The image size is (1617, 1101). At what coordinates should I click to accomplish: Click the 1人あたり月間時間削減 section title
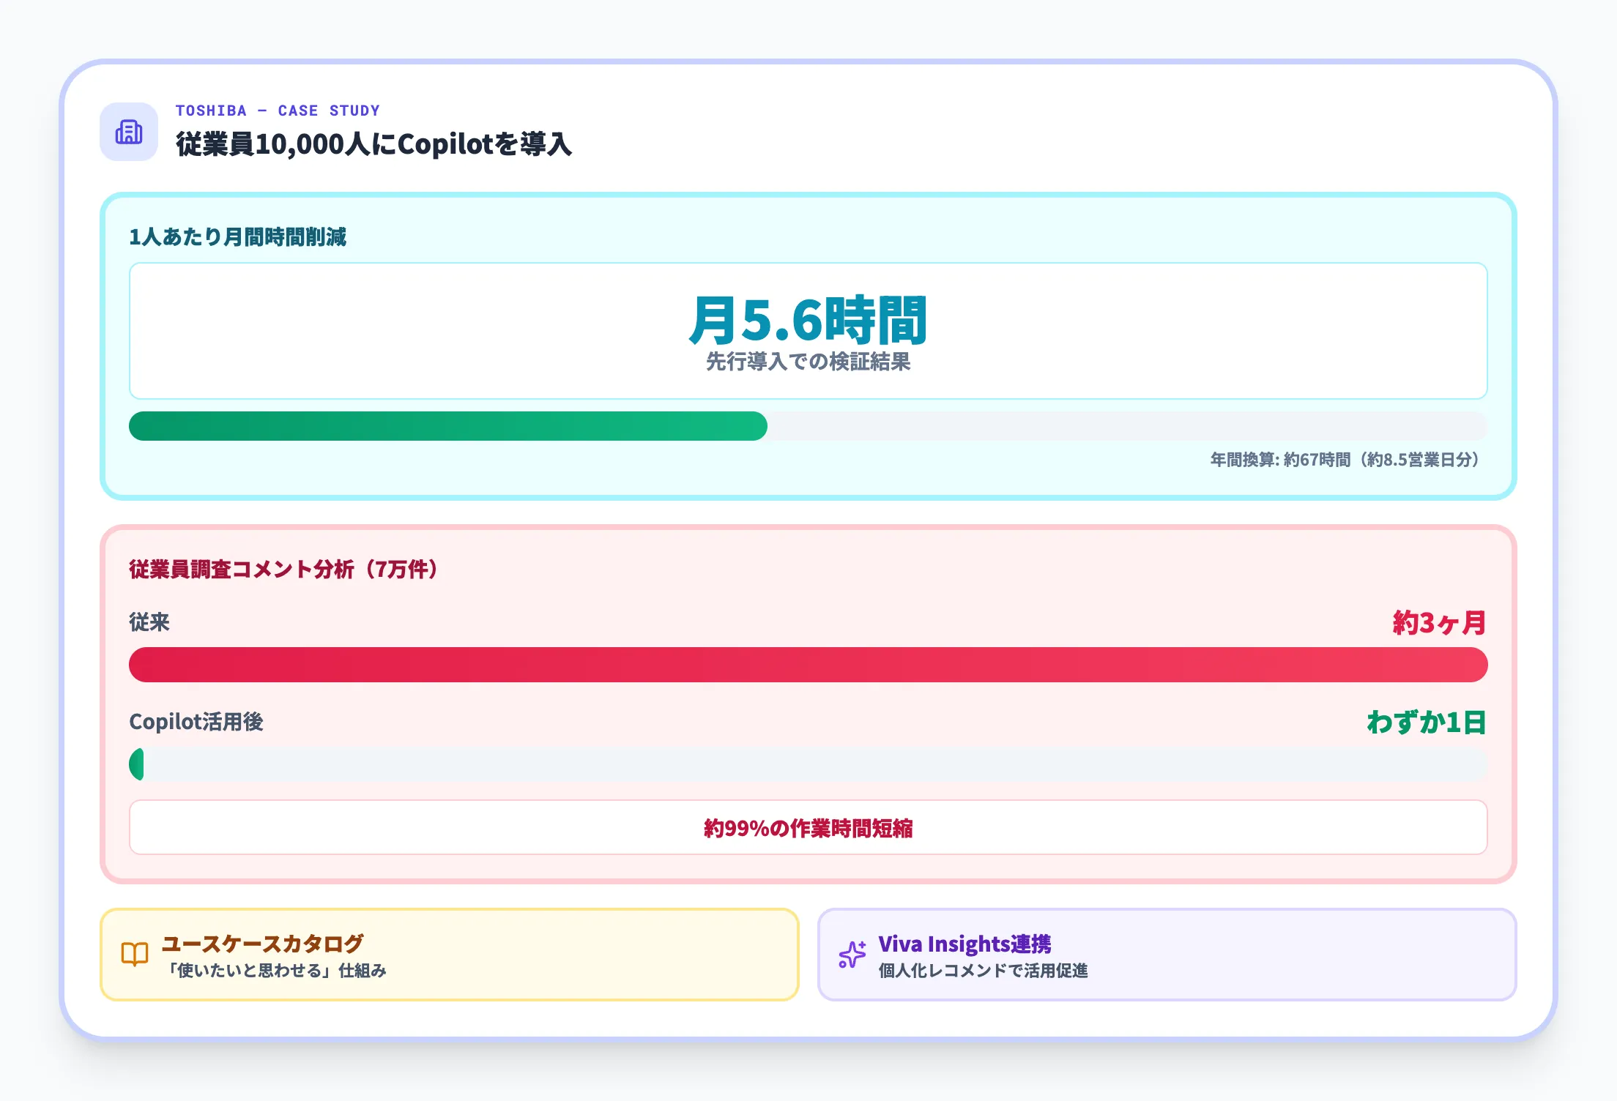[x=237, y=237]
